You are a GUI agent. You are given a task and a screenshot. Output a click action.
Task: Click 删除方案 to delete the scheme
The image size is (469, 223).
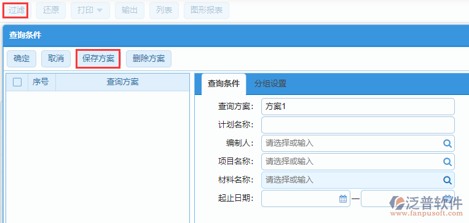coord(149,58)
